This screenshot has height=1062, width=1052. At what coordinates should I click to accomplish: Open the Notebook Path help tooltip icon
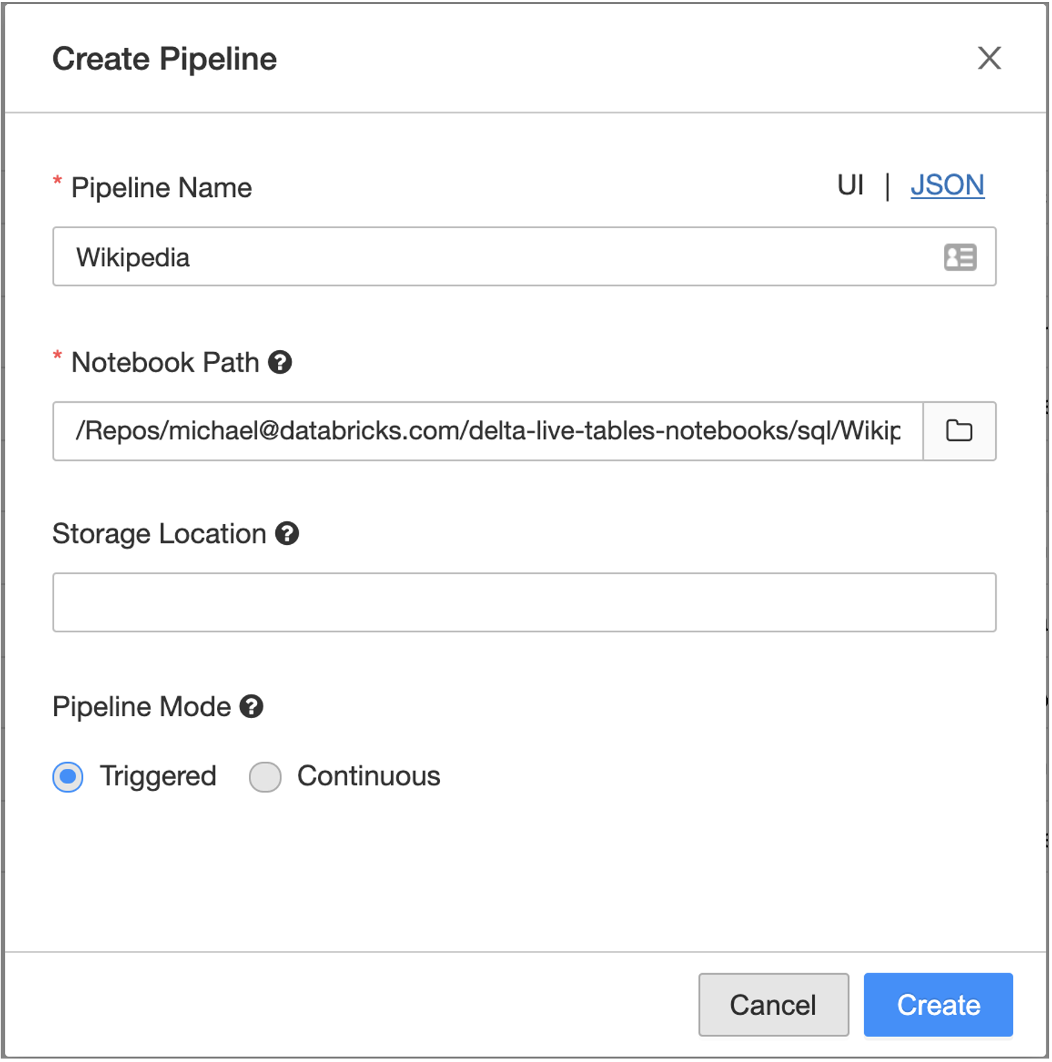[280, 362]
